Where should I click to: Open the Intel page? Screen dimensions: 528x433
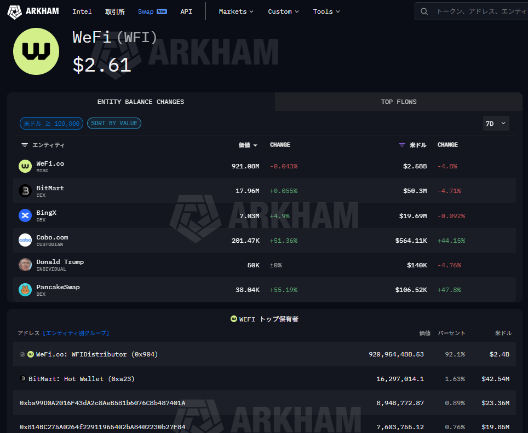[82, 11]
